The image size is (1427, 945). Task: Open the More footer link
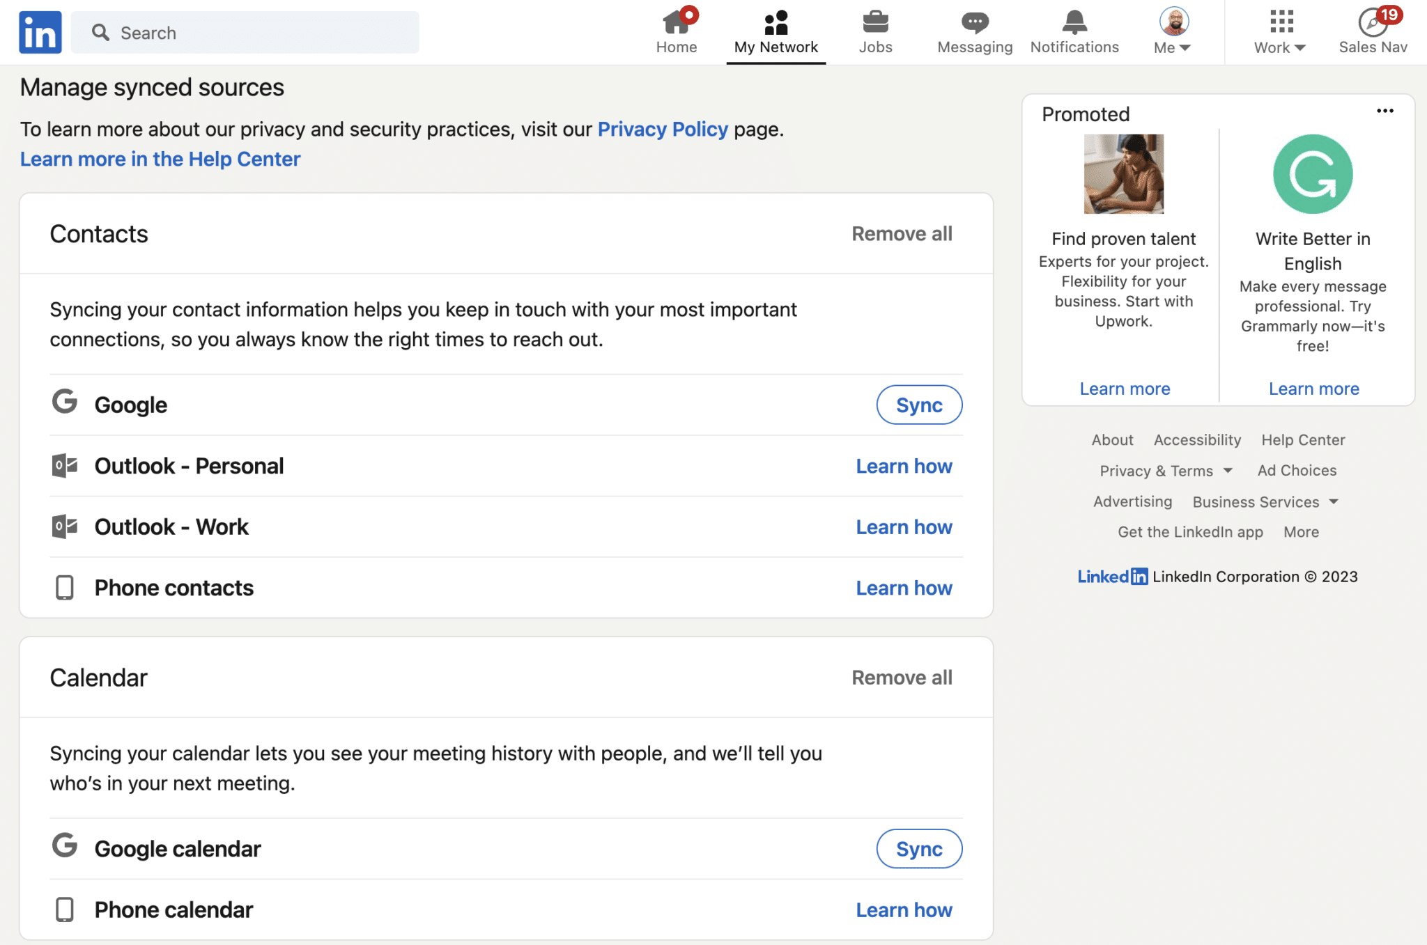1301,532
